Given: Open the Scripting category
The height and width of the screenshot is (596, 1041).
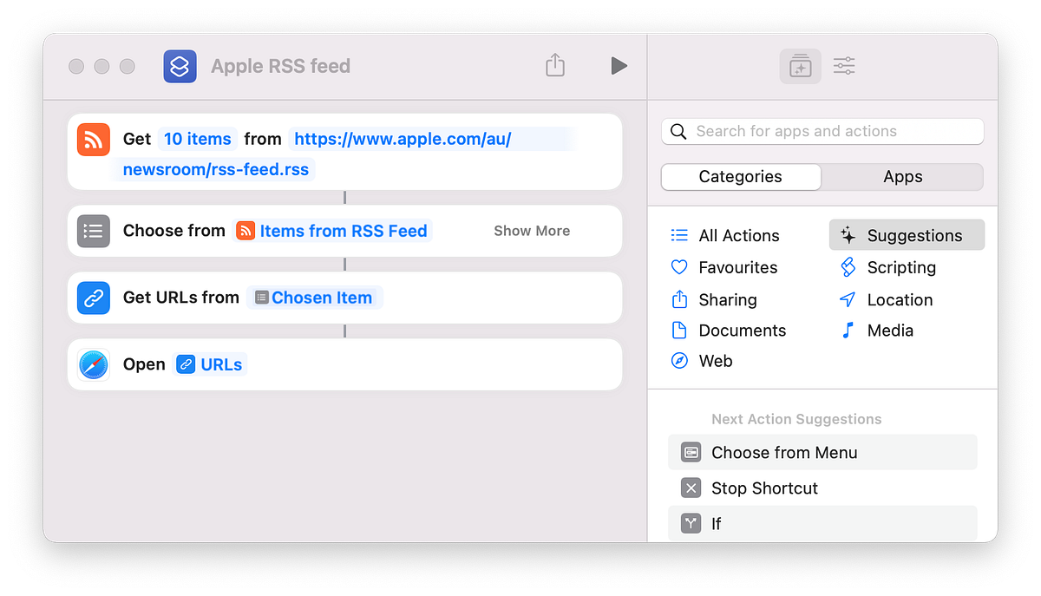Looking at the screenshot, I should tap(901, 267).
